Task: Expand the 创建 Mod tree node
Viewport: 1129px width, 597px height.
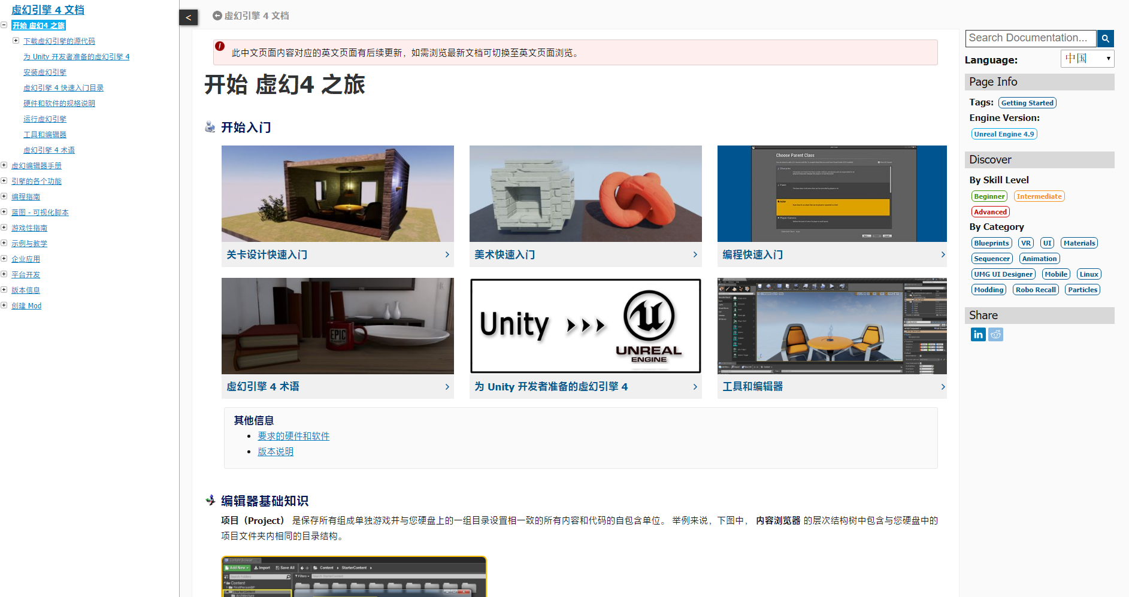Action: 4,305
